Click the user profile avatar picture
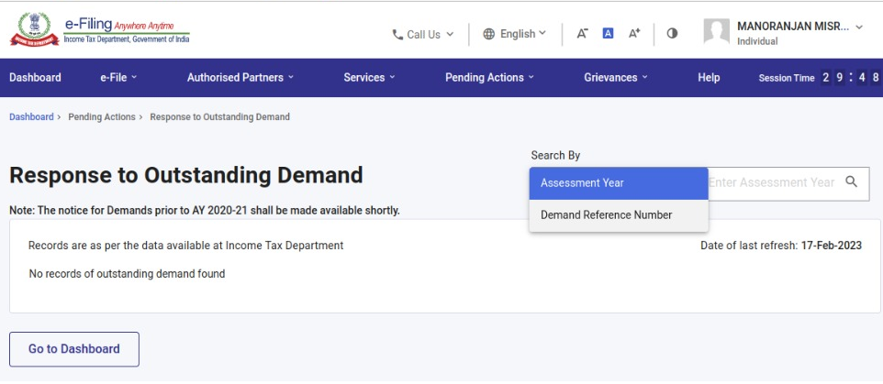The width and height of the screenshot is (883, 384). pos(716,33)
